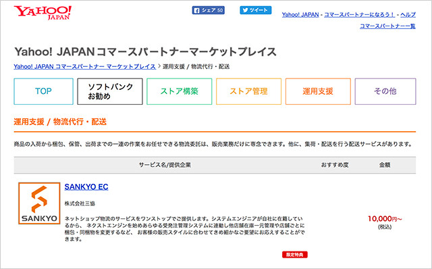Click the 運用支援 / 物流代行・配送 section heading
Screen dimensions: 432x269
tap(60, 122)
